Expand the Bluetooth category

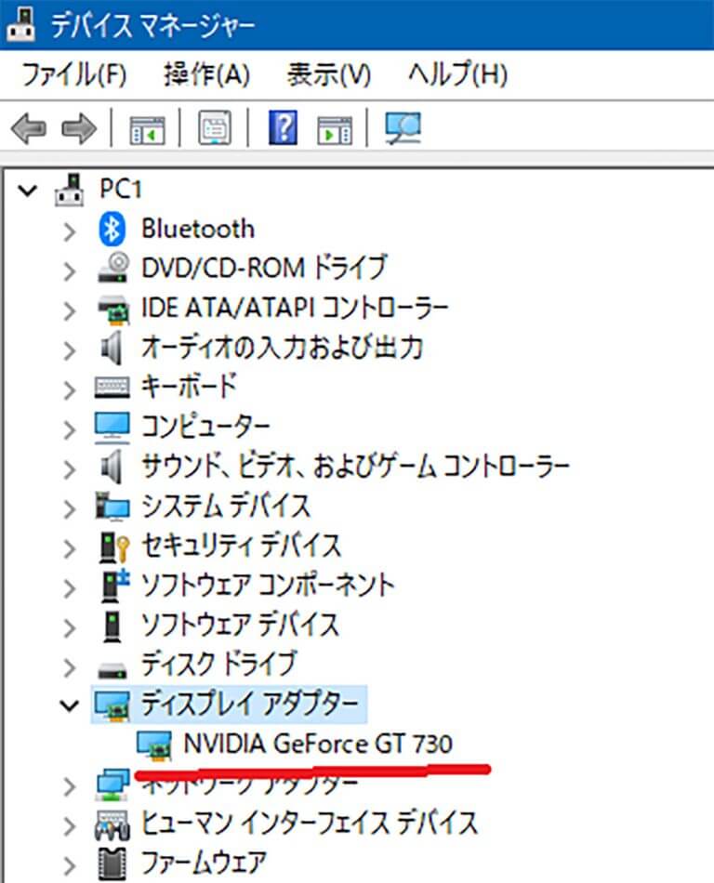(69, 231)
